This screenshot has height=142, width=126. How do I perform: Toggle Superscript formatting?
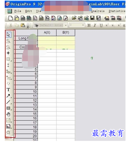pos(107,25)
